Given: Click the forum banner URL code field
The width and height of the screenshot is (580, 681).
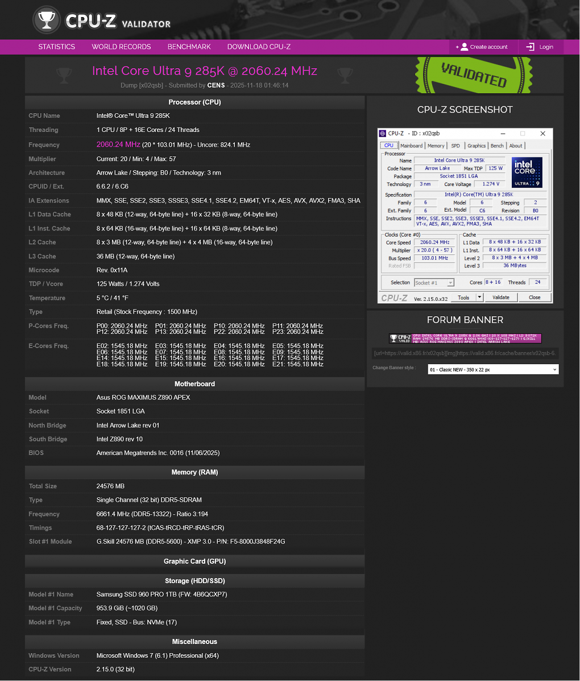Looking at the screenshot, I should click(x=465, y=353).
